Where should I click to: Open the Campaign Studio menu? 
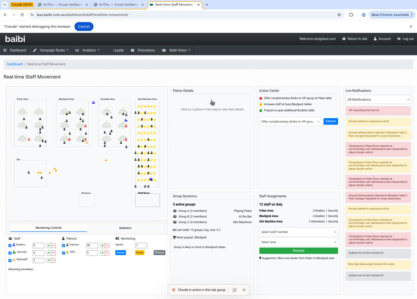(x=51, y=50)
